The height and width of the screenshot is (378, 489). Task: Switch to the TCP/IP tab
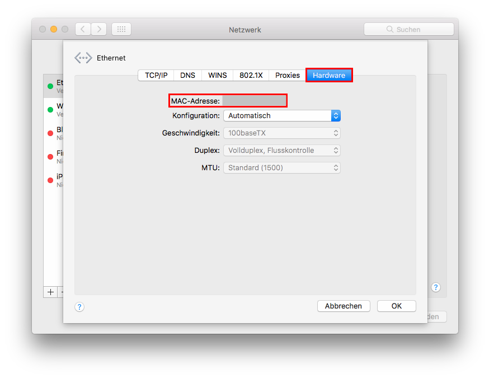point(156,75)
